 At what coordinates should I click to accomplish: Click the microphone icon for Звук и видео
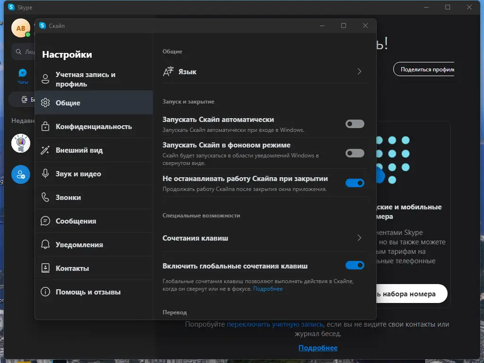tap(45, 173)
